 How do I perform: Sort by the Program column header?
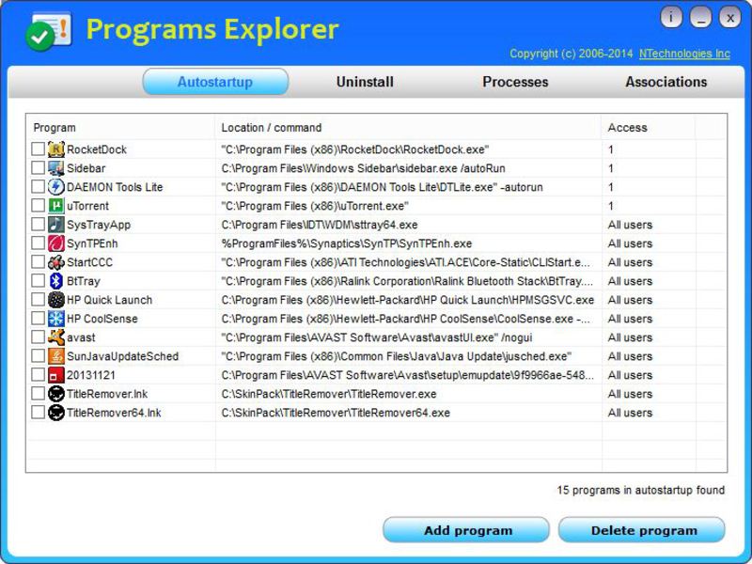[120, 128]
